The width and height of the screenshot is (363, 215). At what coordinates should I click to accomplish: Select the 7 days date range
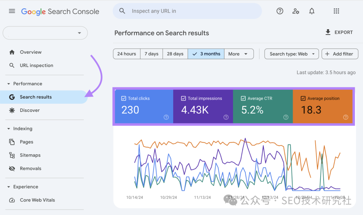[152, 54]
